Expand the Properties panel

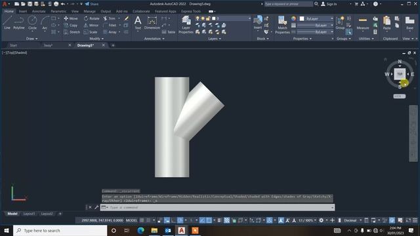(302, 39)
